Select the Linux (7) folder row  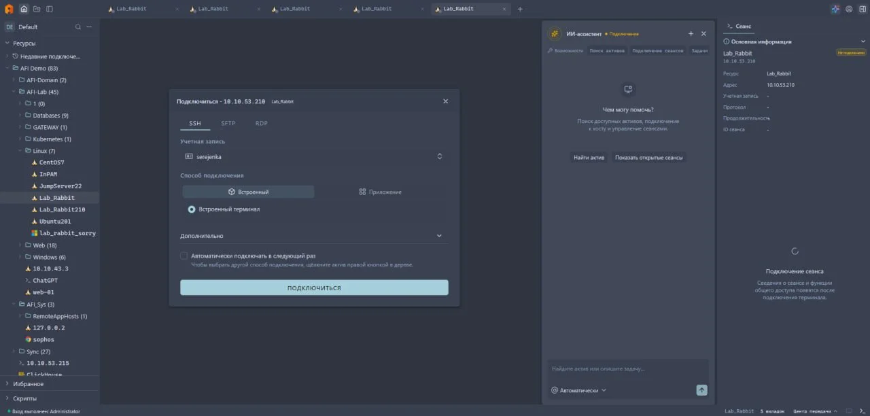50,151
